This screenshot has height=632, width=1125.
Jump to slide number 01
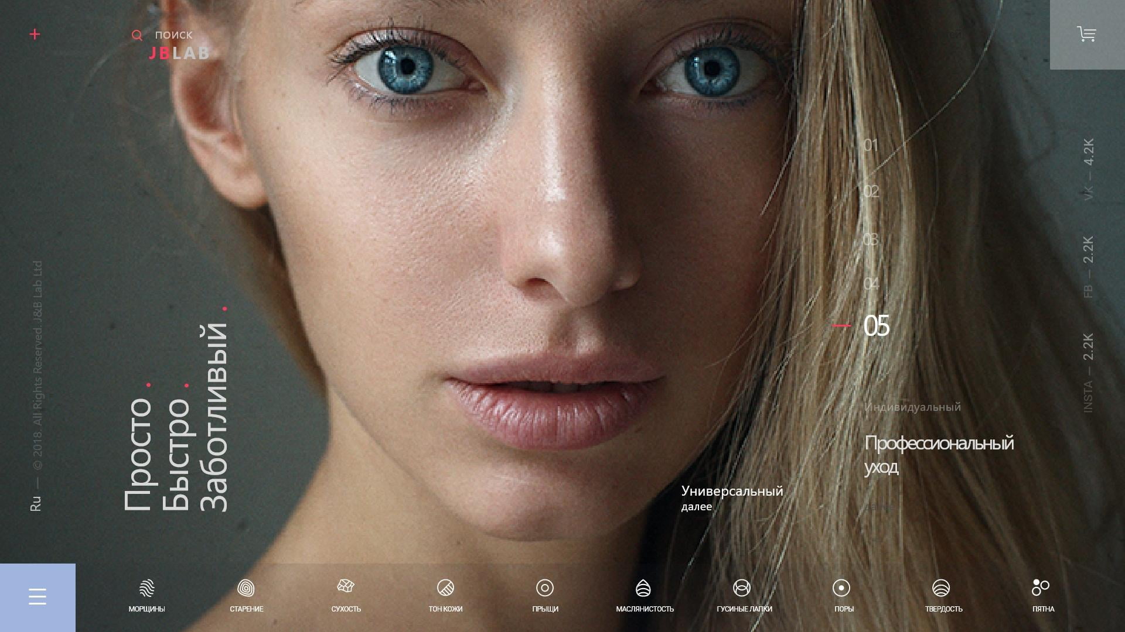pos(871,145)
